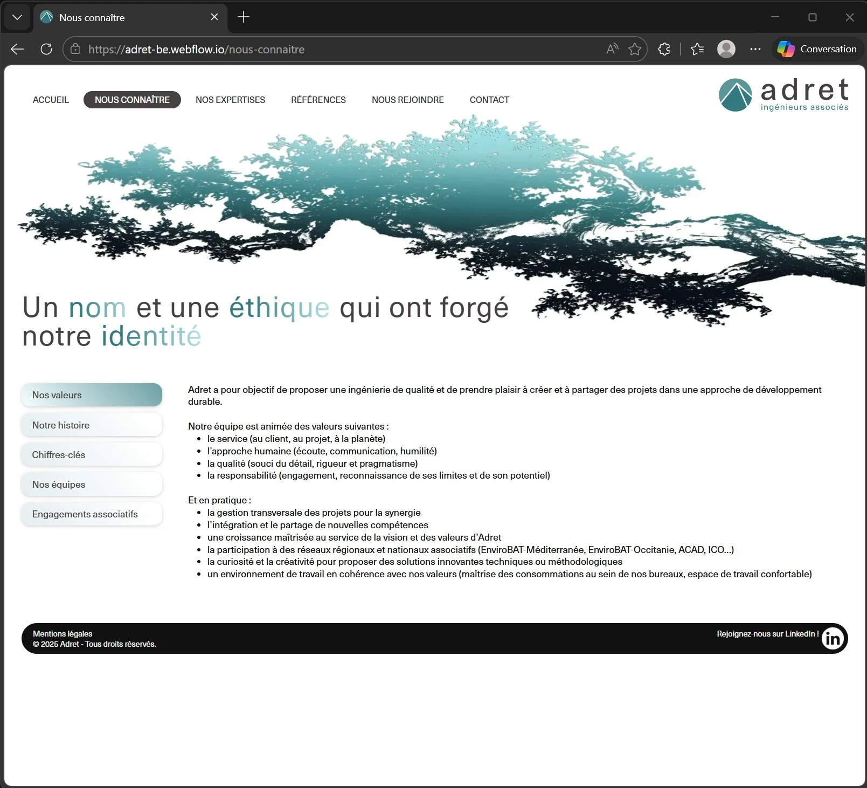The height and width of the screenshot is (788, 867).
Task: Open the browser extensions icon
Action: click(664, 49)
